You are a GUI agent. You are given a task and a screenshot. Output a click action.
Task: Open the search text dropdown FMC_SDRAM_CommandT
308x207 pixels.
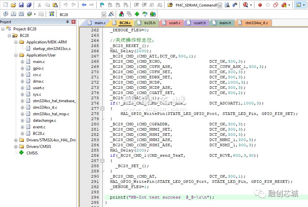click(x=220, y=5)
